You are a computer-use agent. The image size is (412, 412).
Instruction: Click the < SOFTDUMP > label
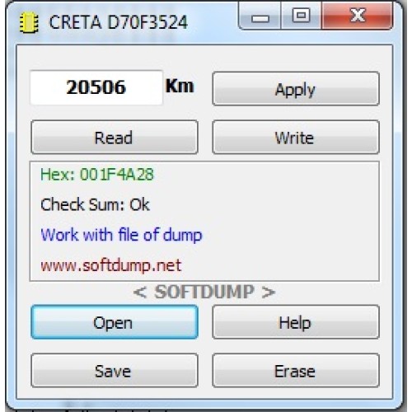(x=204, y=292)
